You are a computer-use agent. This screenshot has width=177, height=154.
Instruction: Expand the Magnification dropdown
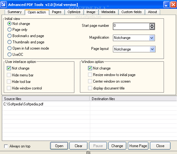click(151, 38)
